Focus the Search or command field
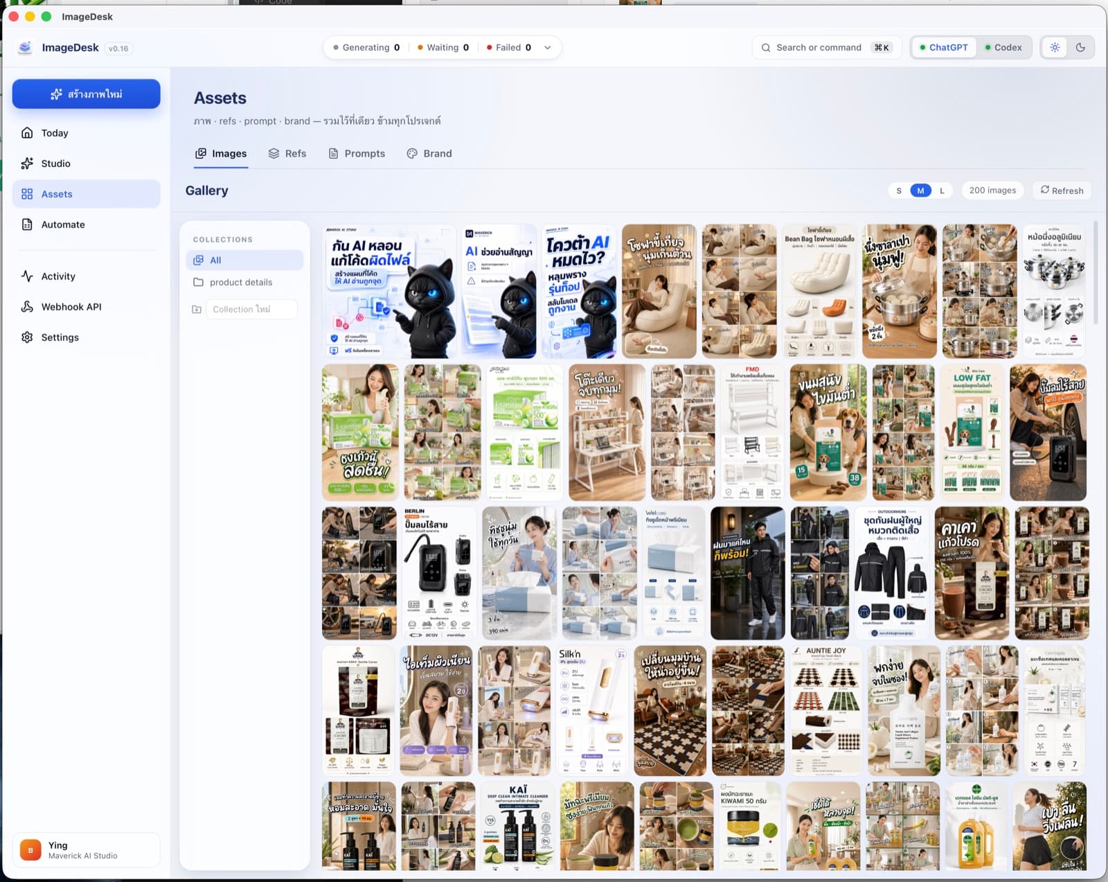This screenshot has height=882, width=1108. [x=826, y=48]
